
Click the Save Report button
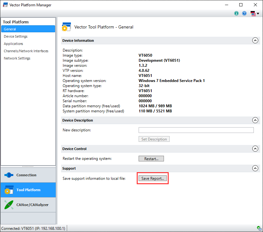tap(153, 178)
